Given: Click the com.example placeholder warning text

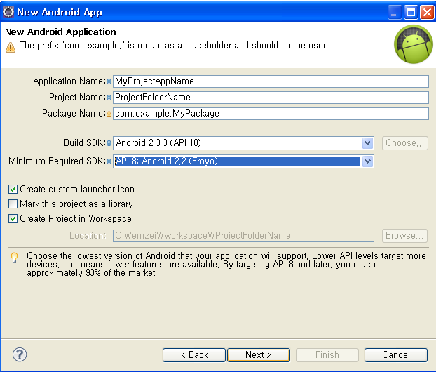Looking at the screenshot, I should pos(174,46).
